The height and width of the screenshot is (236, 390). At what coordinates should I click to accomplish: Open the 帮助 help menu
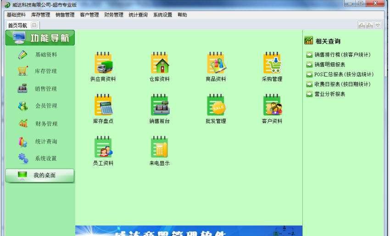pos(182,15)
